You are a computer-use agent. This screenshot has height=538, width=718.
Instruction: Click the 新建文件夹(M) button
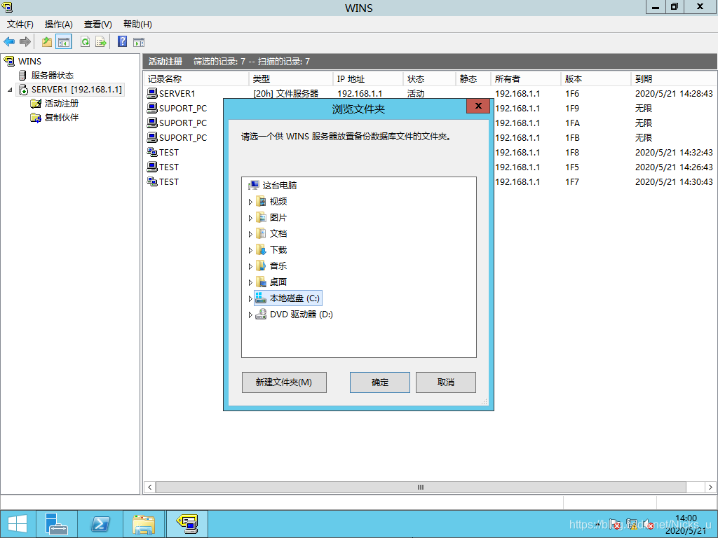284,382
